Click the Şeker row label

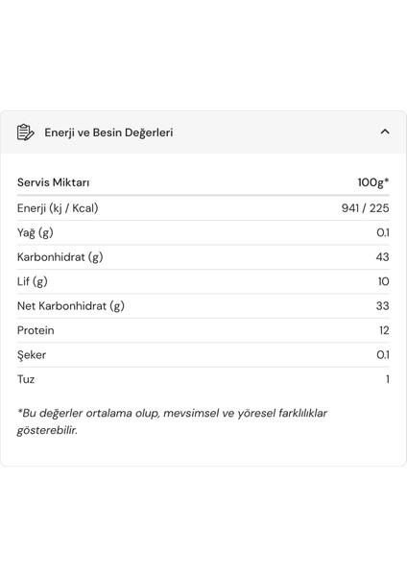(x=32, y=355)
